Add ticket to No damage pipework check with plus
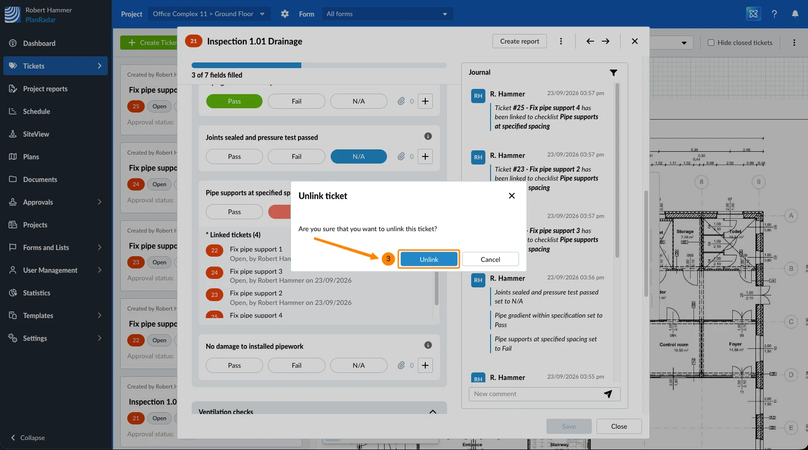This screenshot has width=808, height=450. (x=425, y=365)
